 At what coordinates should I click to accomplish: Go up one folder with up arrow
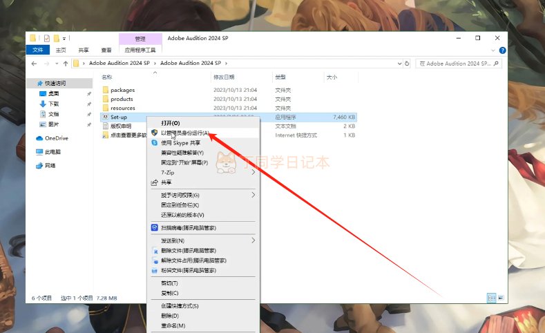click(66, 64)
